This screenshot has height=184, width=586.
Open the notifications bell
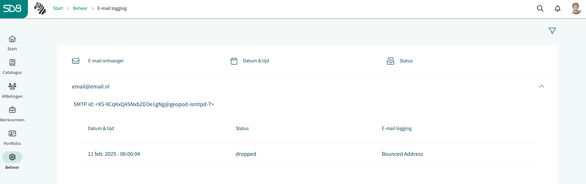coord(558,8)
